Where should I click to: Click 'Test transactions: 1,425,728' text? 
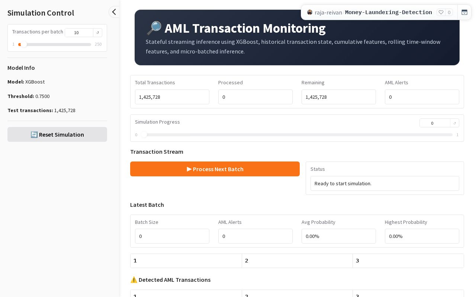[x=41, y=110]
